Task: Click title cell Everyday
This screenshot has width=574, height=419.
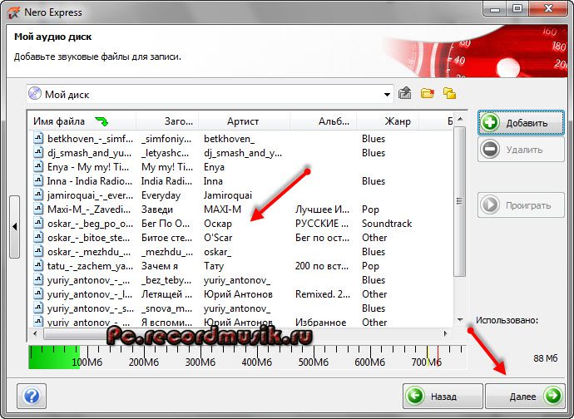Action: click(161, 195)
